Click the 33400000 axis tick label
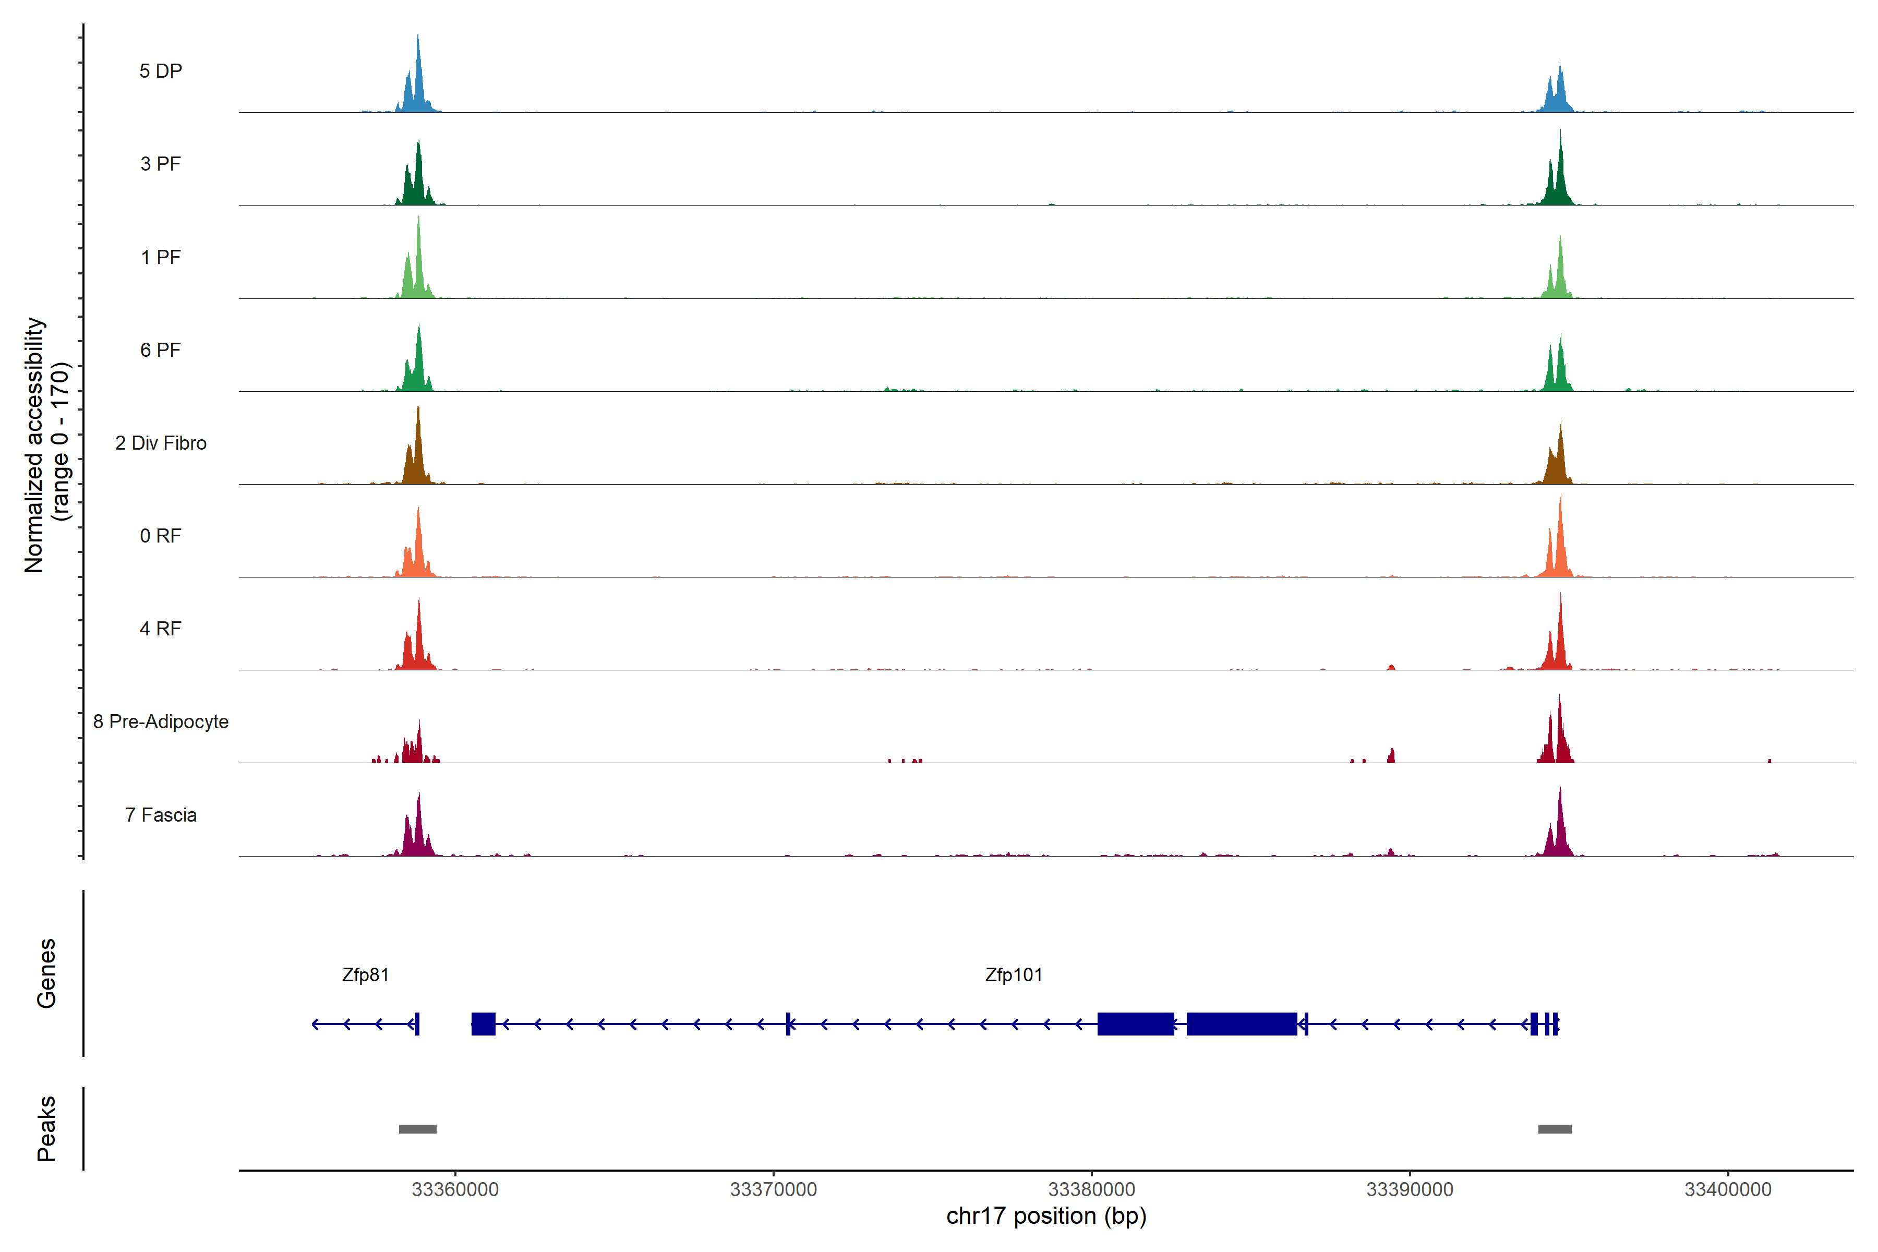The image size is (1878, 1252). click(1728, 1189)
